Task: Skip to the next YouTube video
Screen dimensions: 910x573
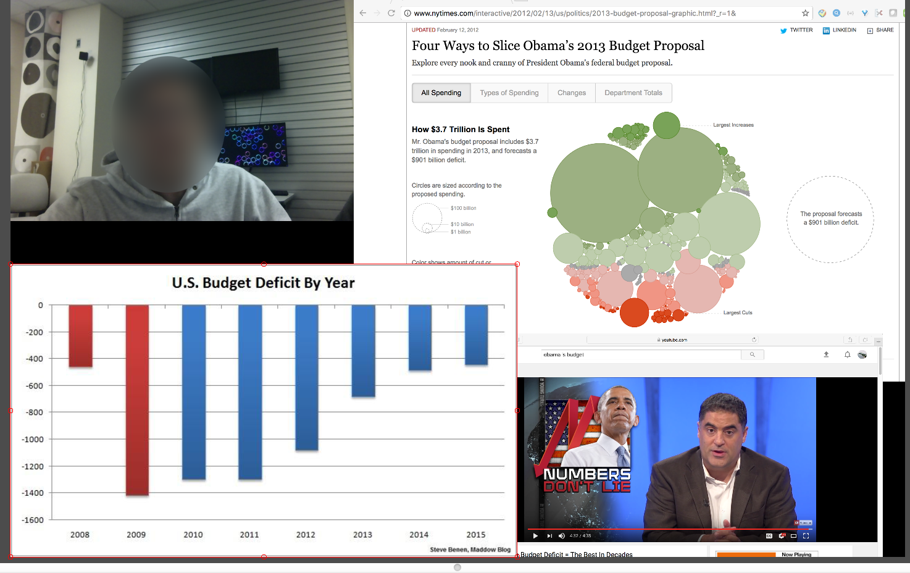Action: (x=549, y=536)
